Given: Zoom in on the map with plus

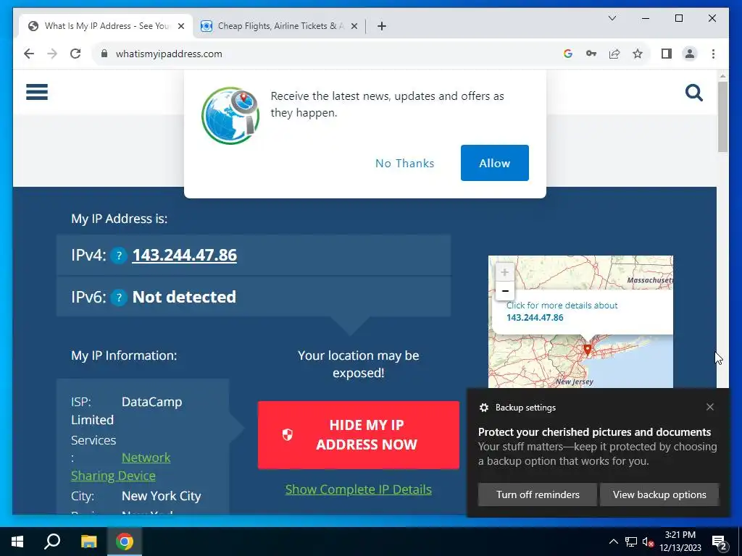Looking at the screenshot, I should tap(504, 272).
